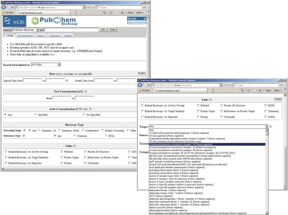Click print icon in right window toolbar

point(260,90)
